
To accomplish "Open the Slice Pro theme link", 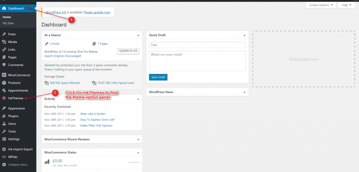I will click(83, 52).
